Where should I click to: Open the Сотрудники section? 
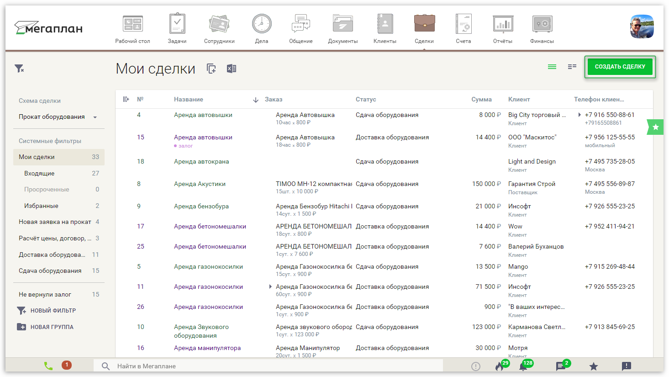pyautogui.click(x=219, y=29)
